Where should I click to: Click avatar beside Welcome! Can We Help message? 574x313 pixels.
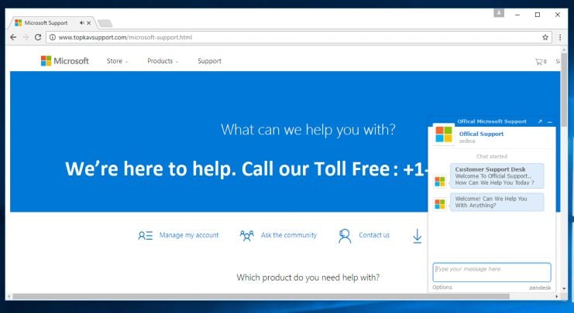click(440, 204)
